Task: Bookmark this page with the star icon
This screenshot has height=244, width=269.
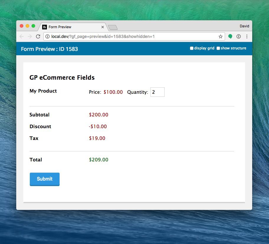Action: pos(220,36)
